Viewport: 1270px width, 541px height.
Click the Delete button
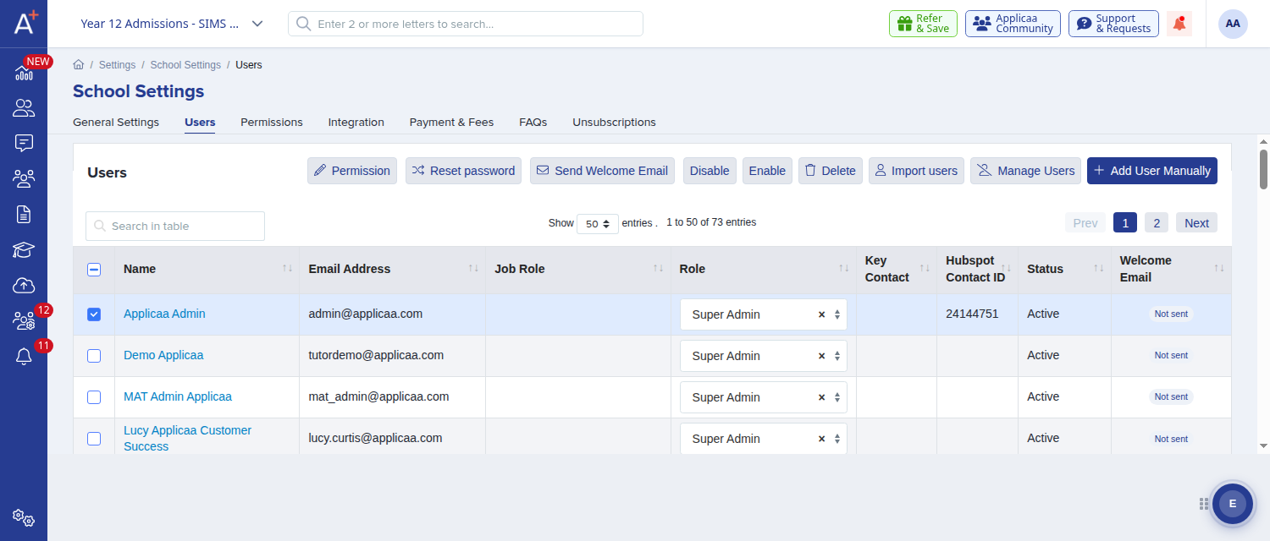[x=831, y=171]
